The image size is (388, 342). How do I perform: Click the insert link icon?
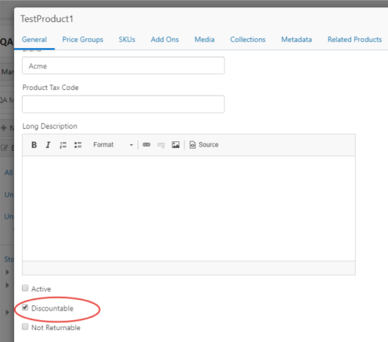[x=146, y=145]
